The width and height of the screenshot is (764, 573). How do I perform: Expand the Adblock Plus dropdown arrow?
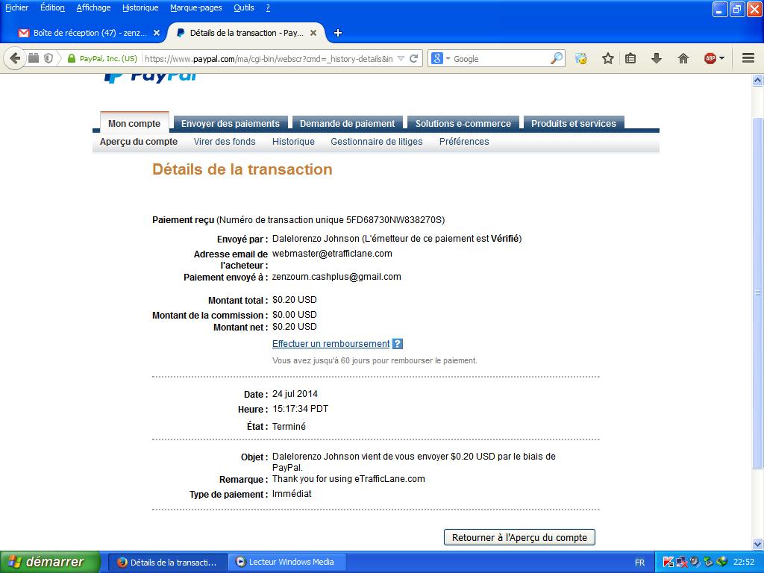click(x=721, y=58)
